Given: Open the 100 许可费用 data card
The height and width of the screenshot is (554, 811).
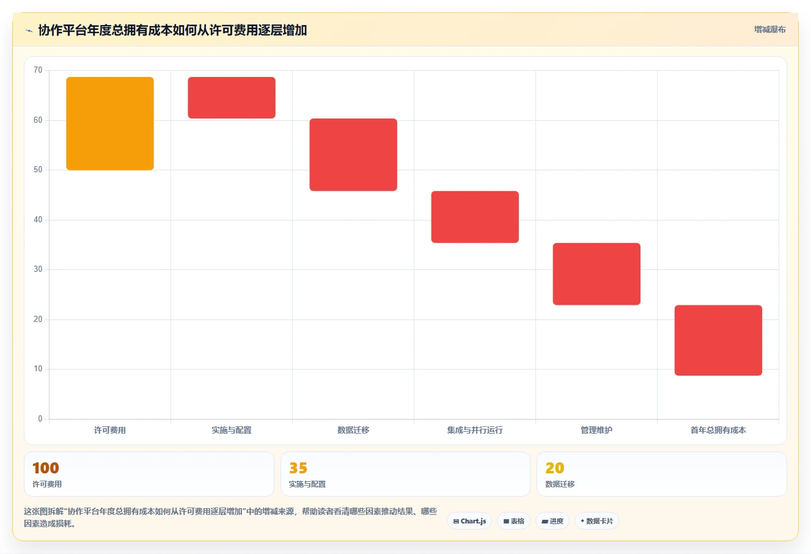Looking at the screenshot, I should pos(149,474).
